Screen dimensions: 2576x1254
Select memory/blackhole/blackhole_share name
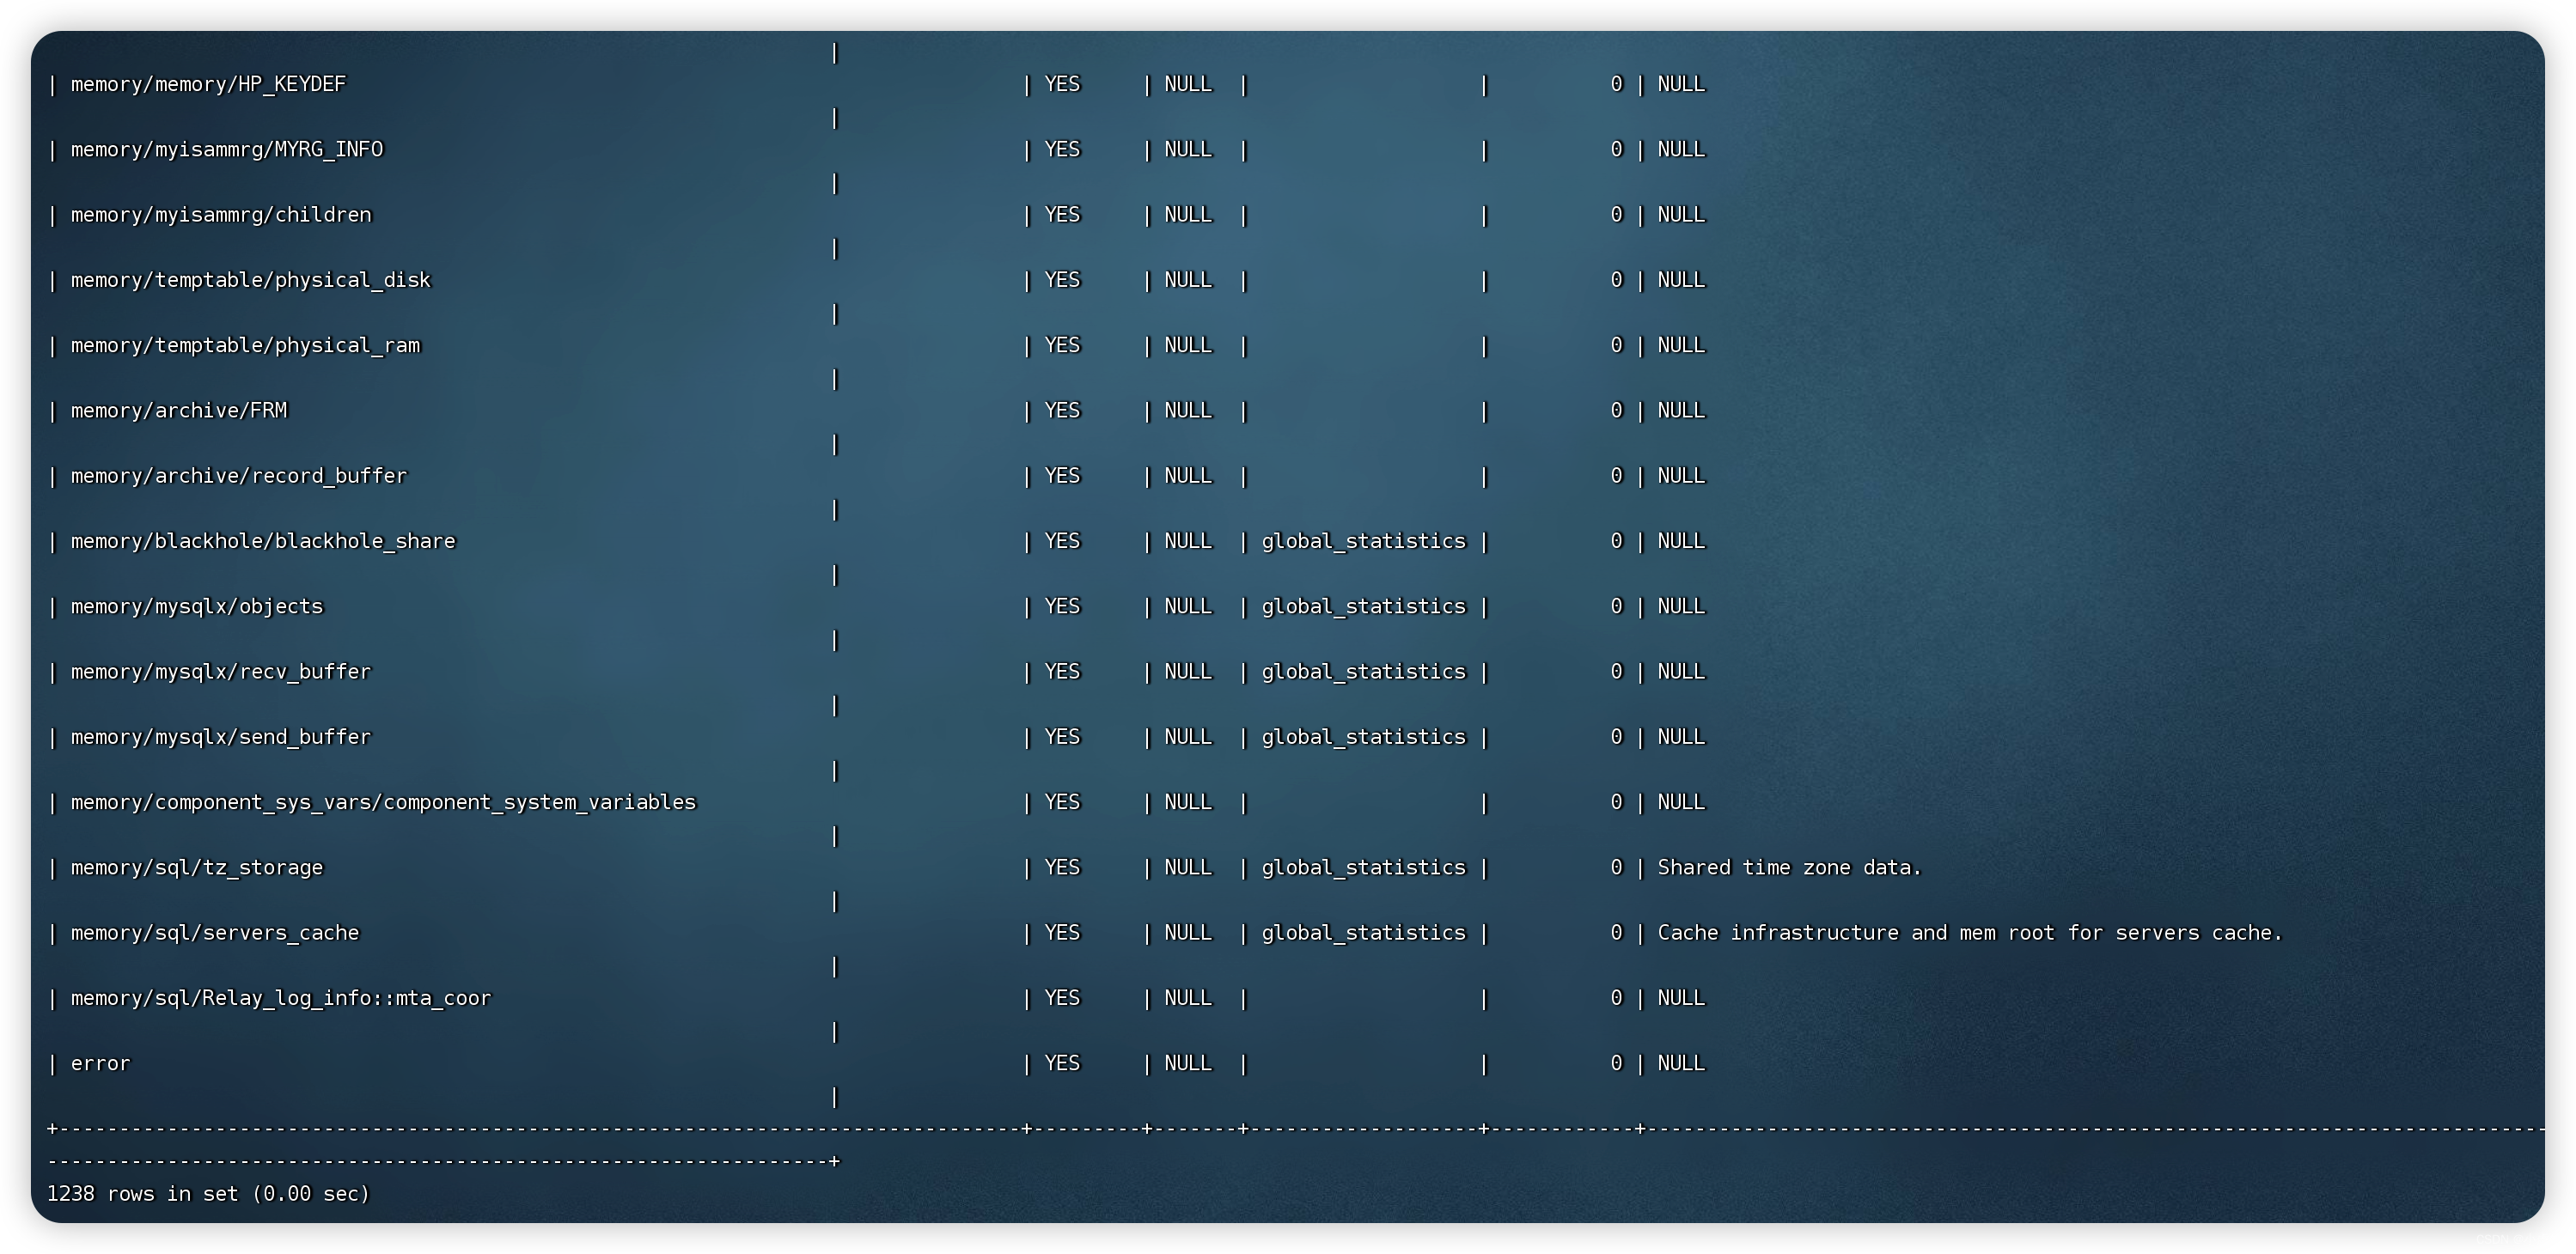point(263,541)
